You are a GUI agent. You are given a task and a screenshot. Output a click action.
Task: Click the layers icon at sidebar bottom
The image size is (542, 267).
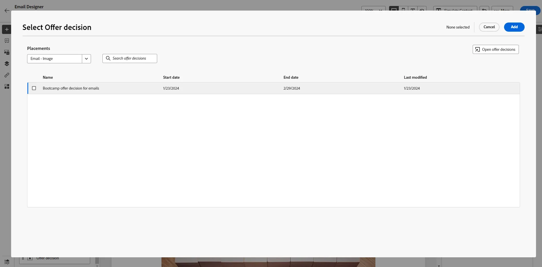click(x=7, y=262)
